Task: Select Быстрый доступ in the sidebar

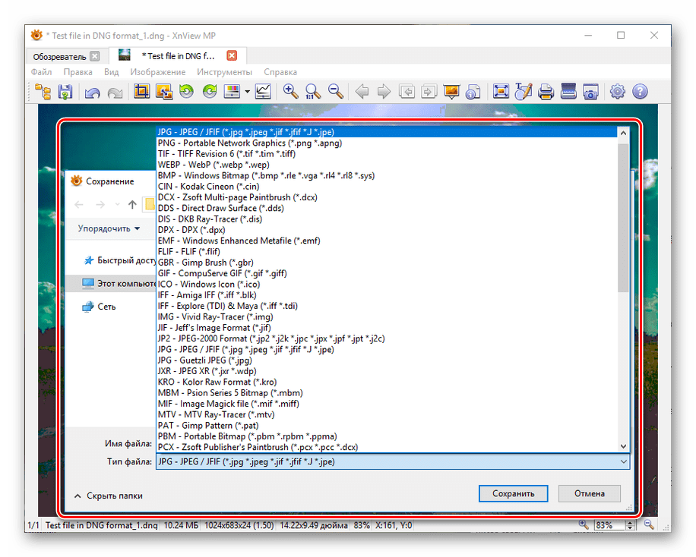Action: point(120,260)
